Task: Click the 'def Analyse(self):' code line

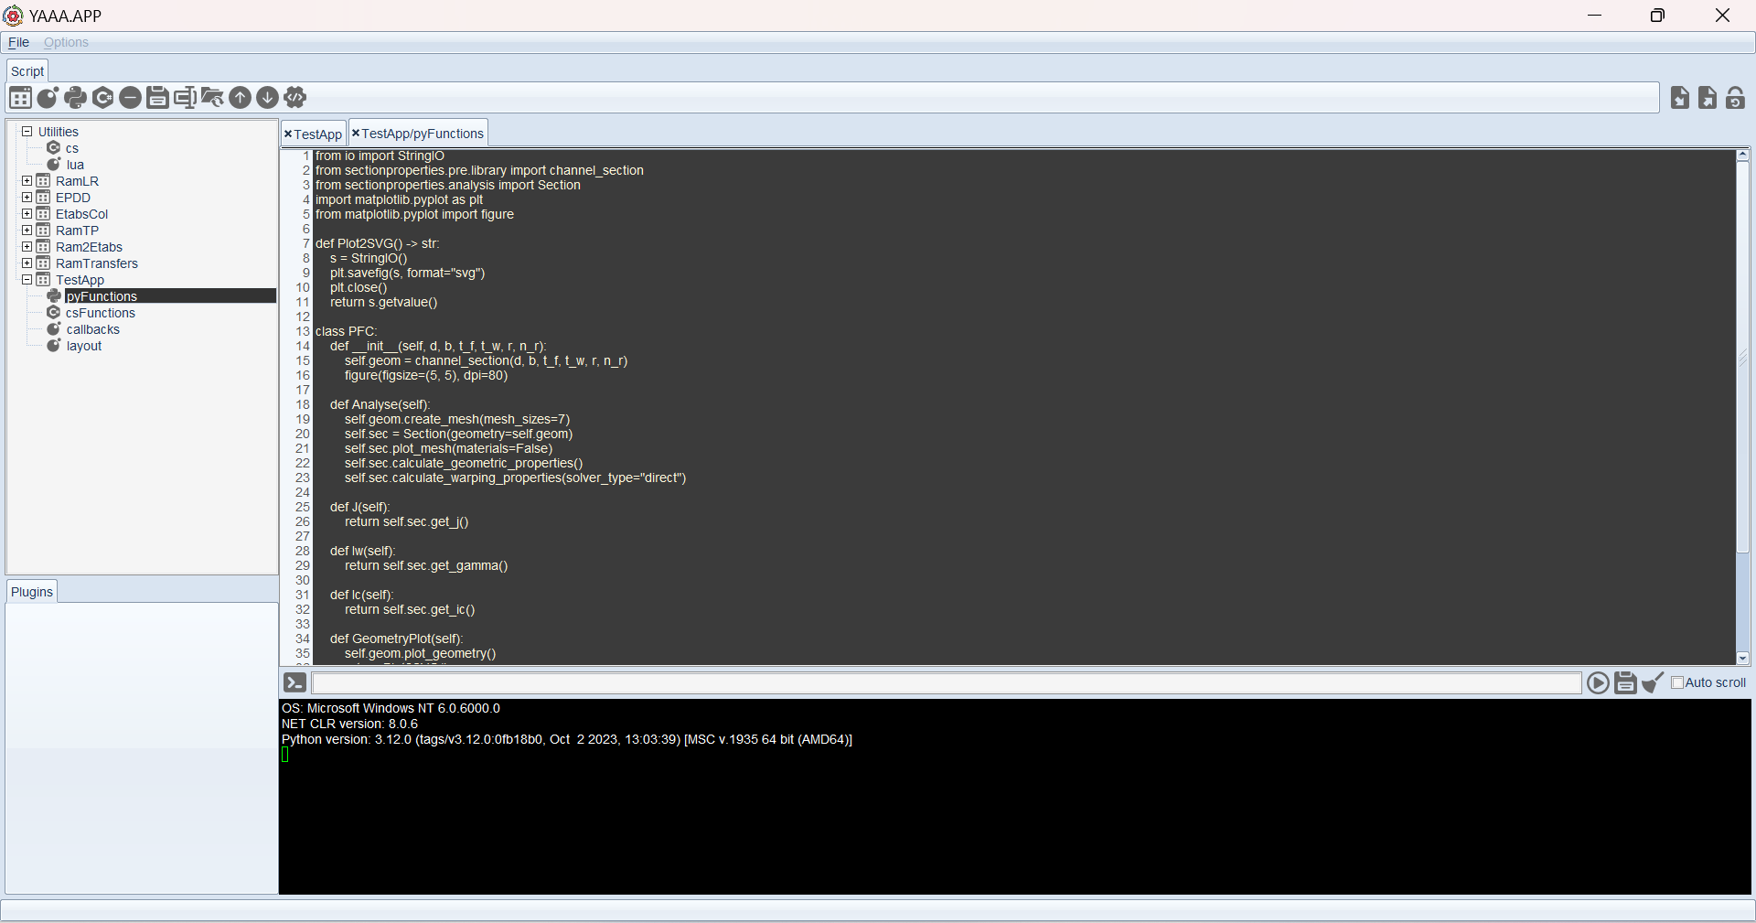Action: pos(380,404)
